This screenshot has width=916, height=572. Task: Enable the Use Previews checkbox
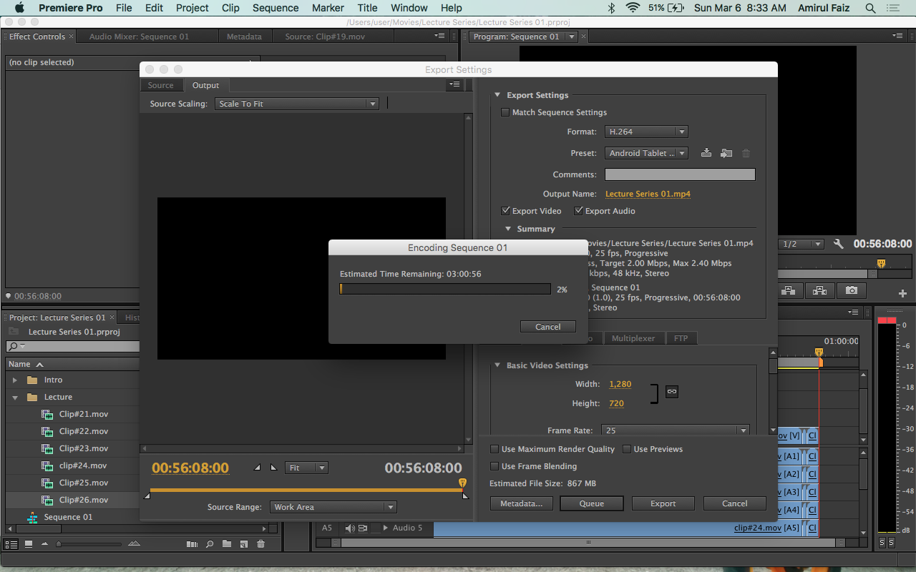[627, 449]
